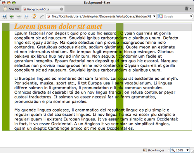Click the New tab page icon
The image size is (194, 153).
(5, 9)
